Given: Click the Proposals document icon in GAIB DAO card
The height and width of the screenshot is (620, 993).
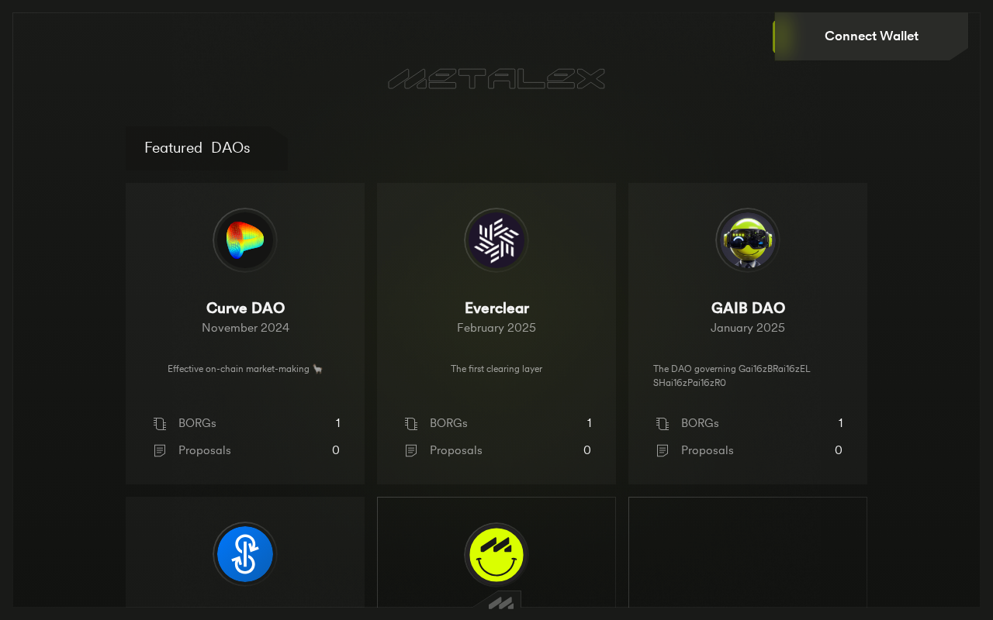Looking at the screenshot, I should (x=663, y=450).
